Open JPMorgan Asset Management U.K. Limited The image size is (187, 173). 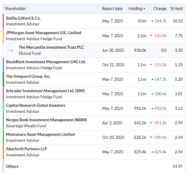(x=43, y=33)
